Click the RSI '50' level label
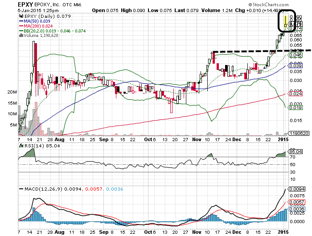312x236 pixels. tap(292, 165)
